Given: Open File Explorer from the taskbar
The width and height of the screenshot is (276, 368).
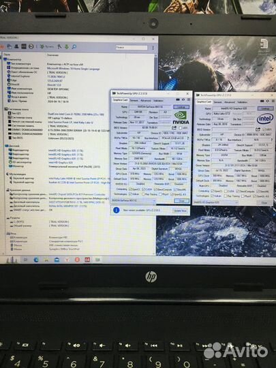Looking at the screenshot, I should coord(47,260).
